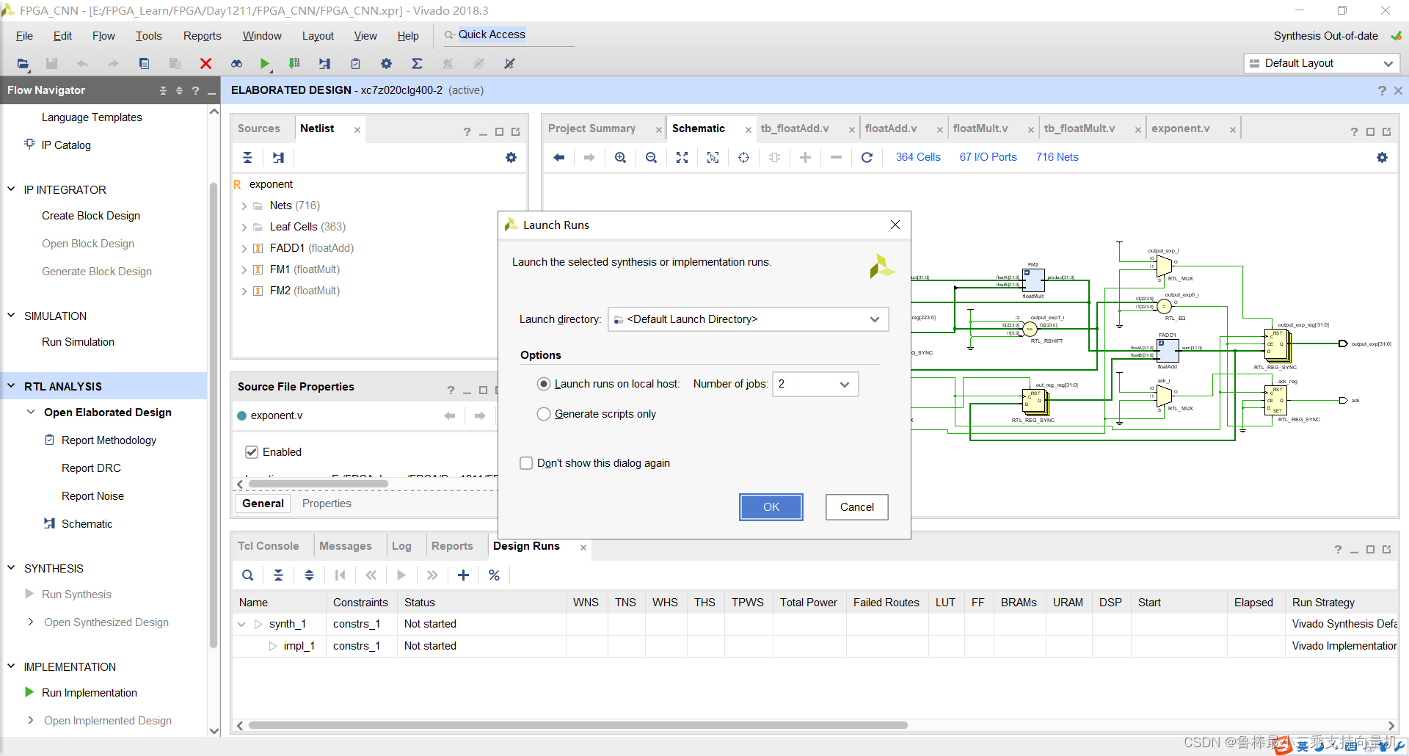Click the 716 Nets link
Image resolution: width=1409 pixels, height=756 pixels.
(x=1057, y=157)
